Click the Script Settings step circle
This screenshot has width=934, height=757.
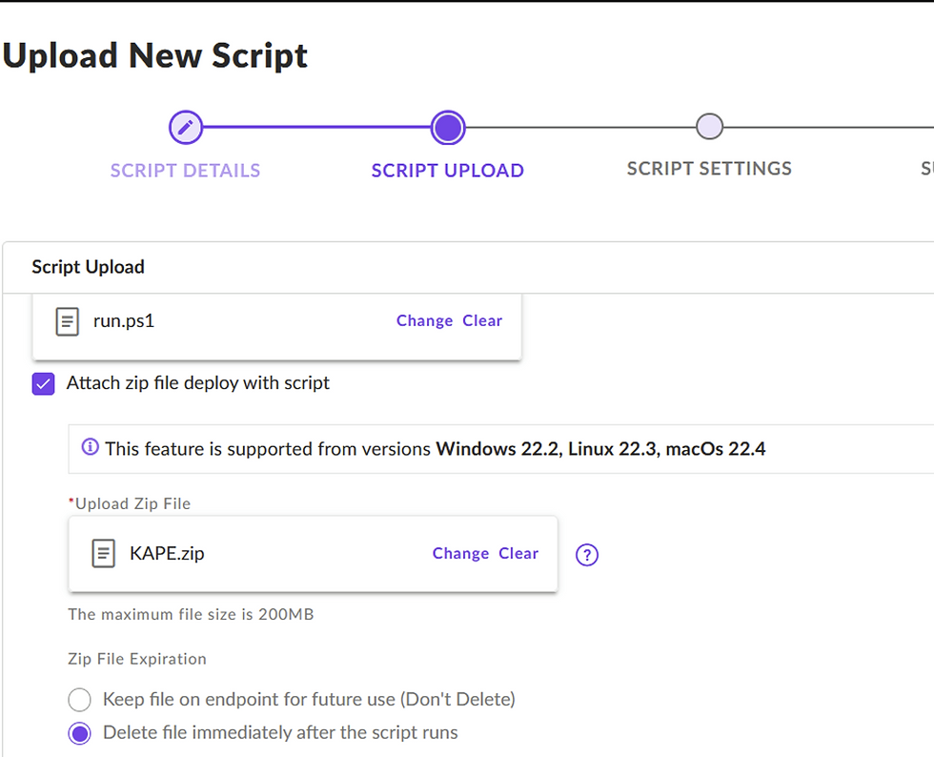[x=709, y=126]
